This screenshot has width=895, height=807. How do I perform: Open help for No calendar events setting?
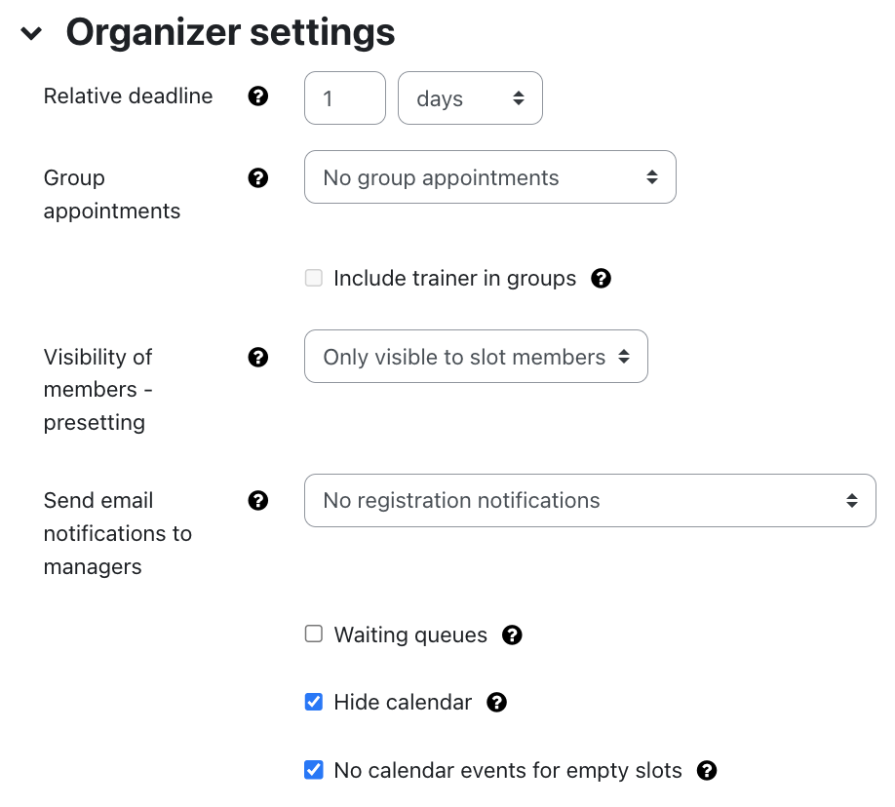click(707, 770)
